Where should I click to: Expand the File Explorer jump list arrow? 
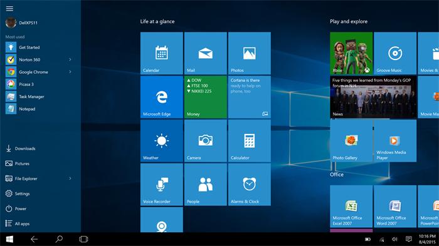point(70,178)
